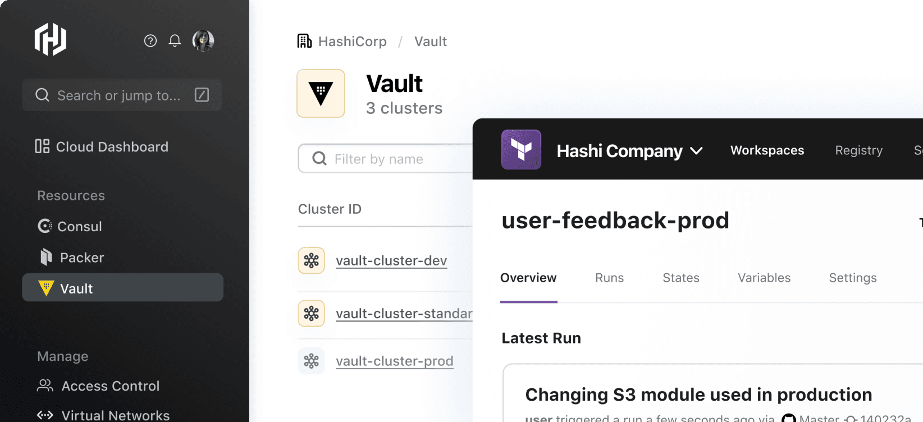Select Consul in the Resources list
The width and height of the screenshot is (923, 422).
point(79,226)
